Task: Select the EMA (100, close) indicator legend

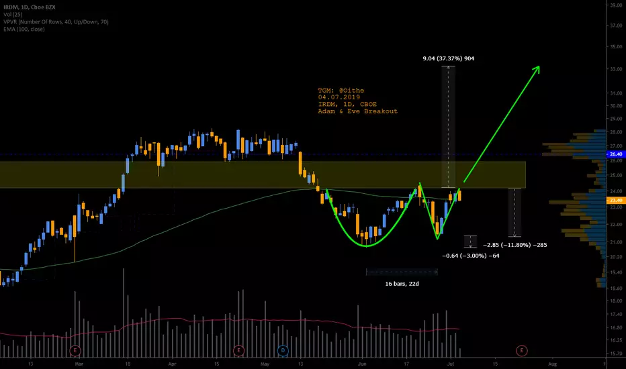Action: [24, 29]
